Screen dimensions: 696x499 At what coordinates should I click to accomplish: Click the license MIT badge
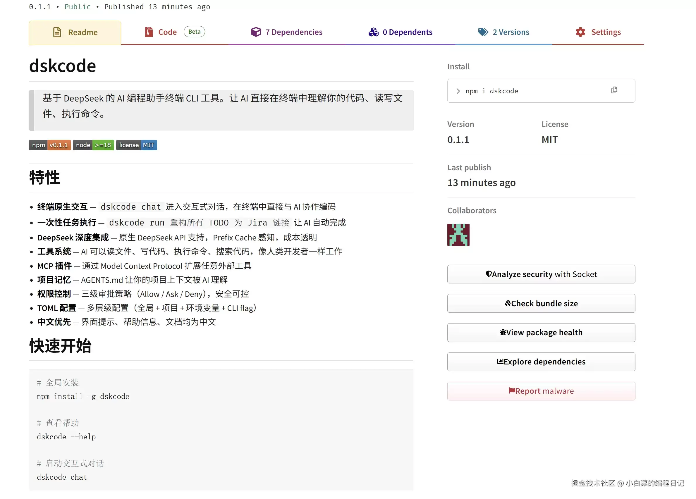click(x=137, y=145)
